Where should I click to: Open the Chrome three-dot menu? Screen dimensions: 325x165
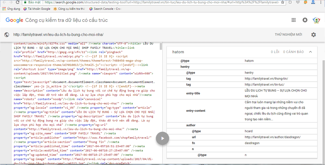[321, 2]
